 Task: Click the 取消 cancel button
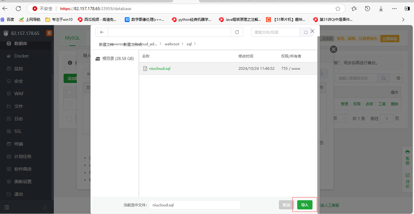pyautogui.click(x=286, y=205)
